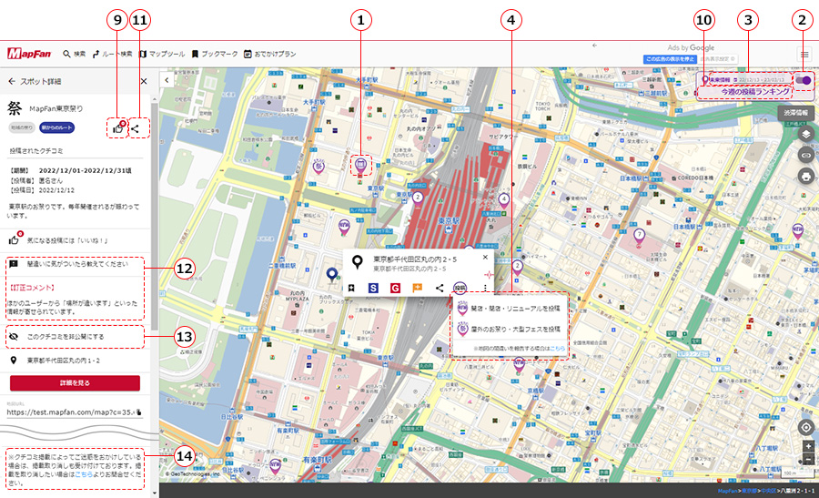
Task: Collapse the side panel with chevron
Action: [x=167, y=80]
